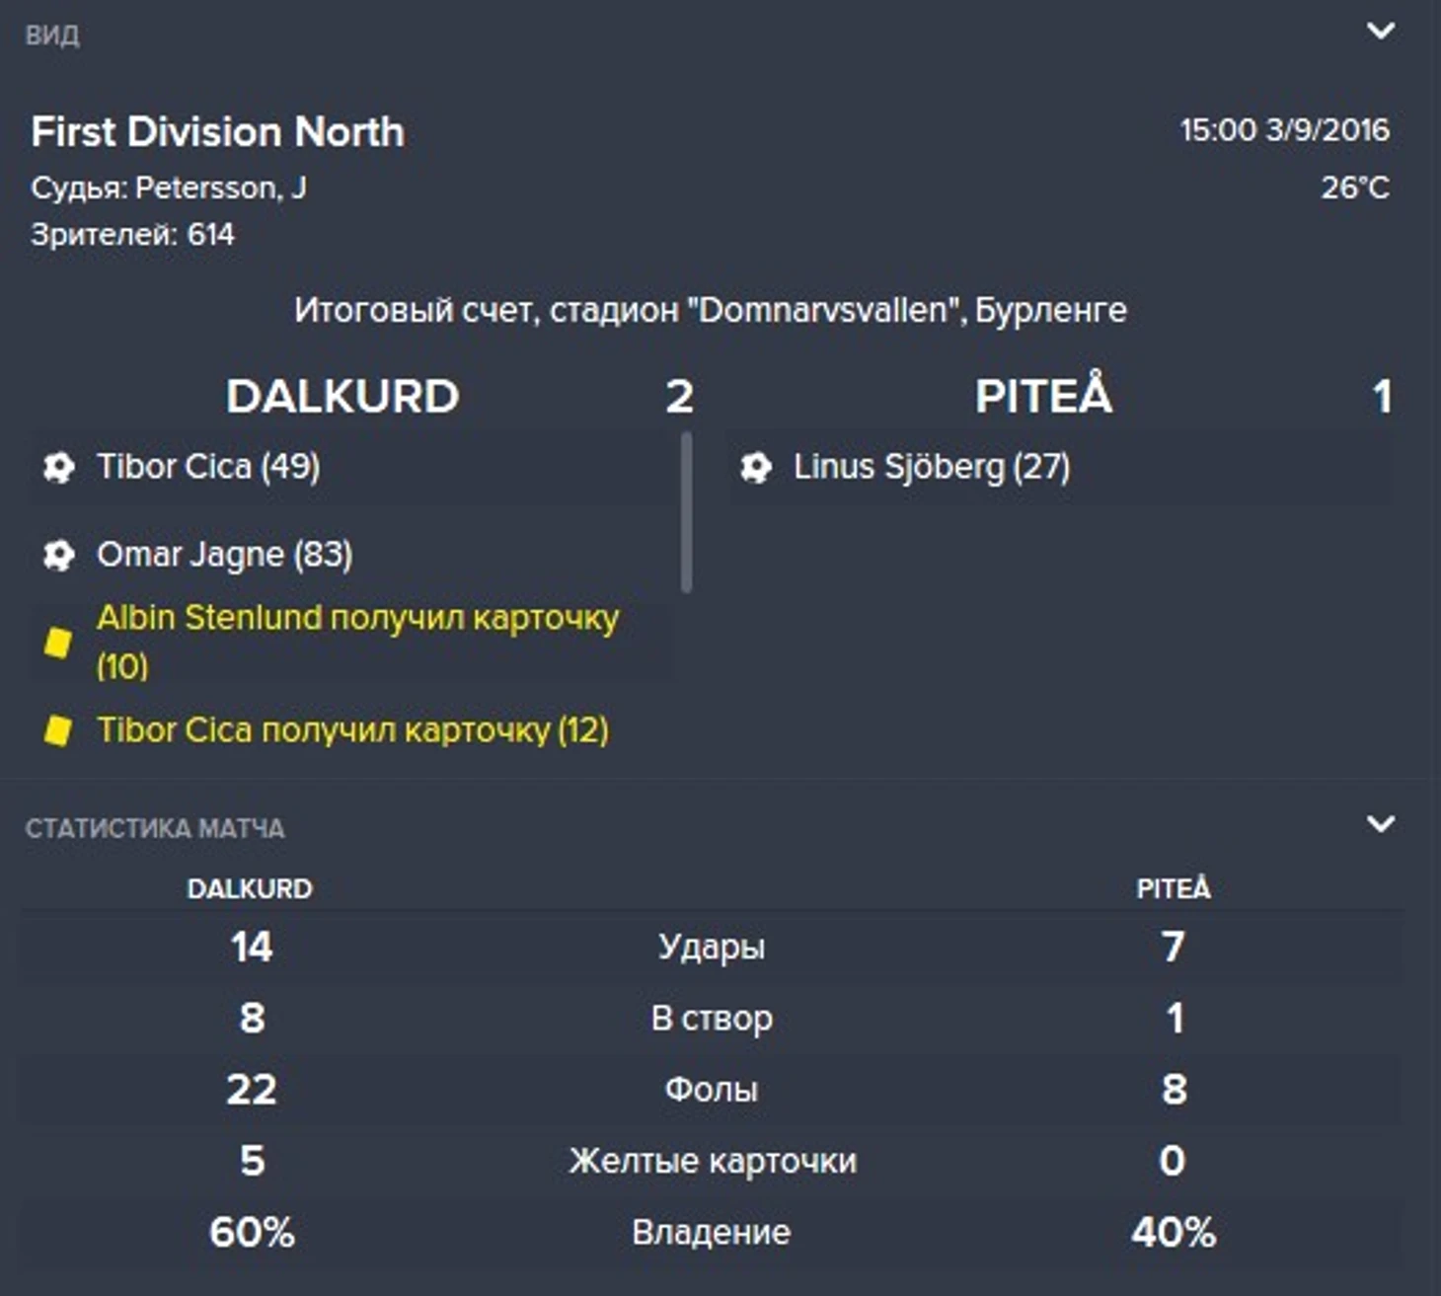Image resolution: width=1441 pixels, height=1296 pixels.
Task: Click the Владение possession row
Action: 711,1233
